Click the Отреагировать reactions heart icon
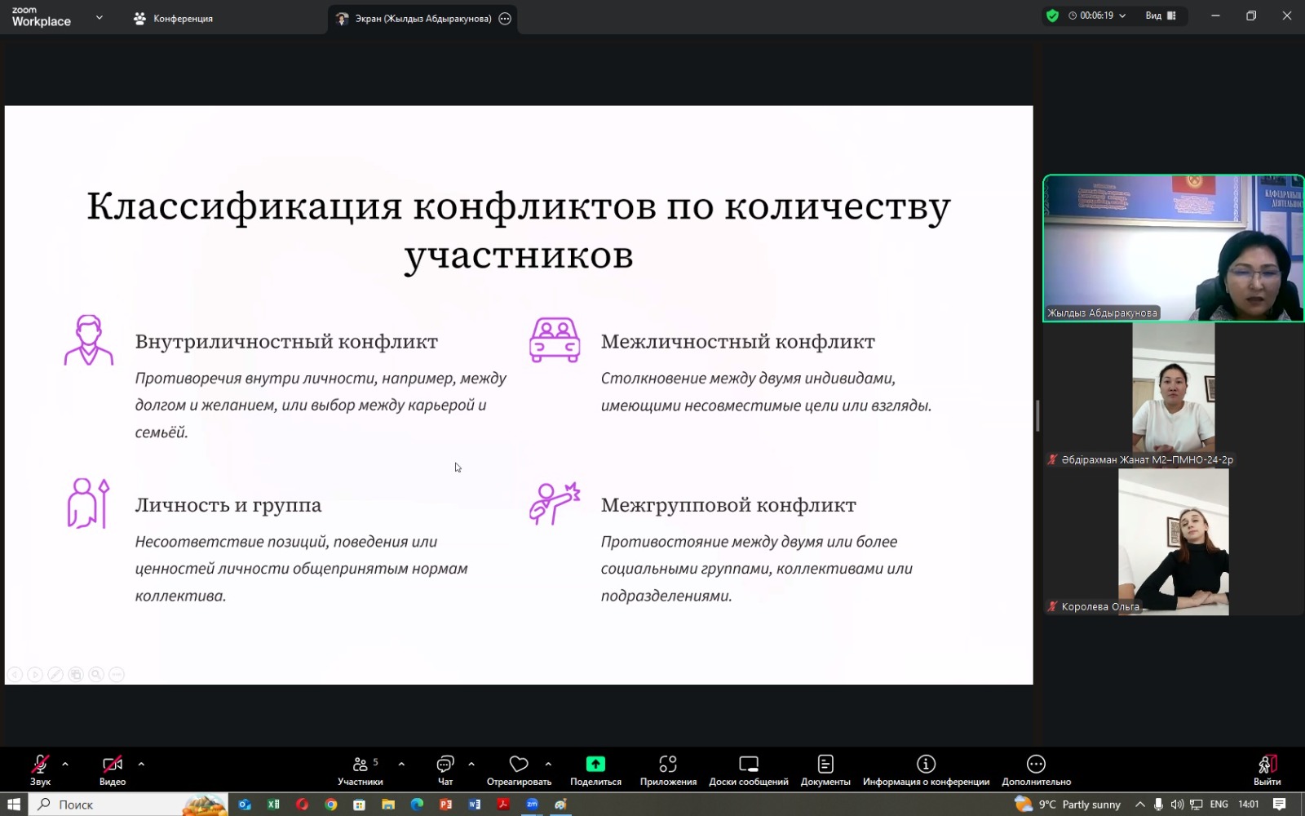This screenshot has width=1305, height=816. point(519,769)
